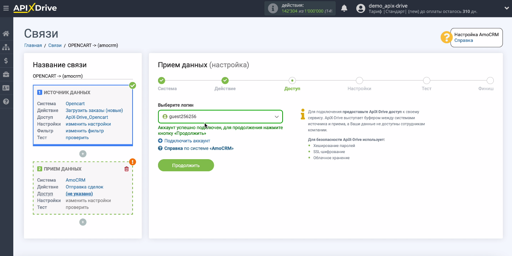
Task: Click the user profile avatar icon
Action: pyautogui.click(x=361, y=8)
